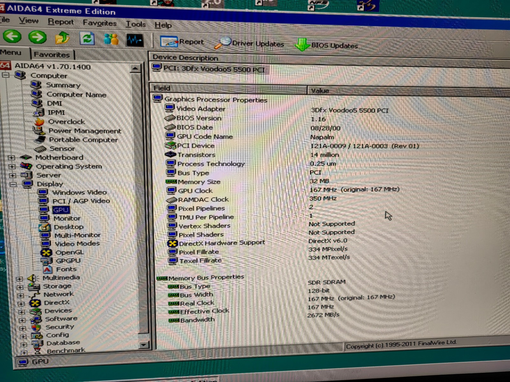Click the Power Management icon
Image resolution: width=510 pixels, height=382 pixels.
39,131
